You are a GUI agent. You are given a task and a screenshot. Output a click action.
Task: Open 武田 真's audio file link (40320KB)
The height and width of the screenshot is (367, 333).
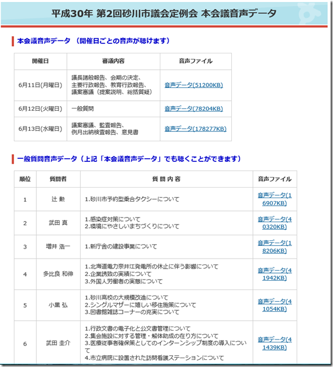(274, 223)
